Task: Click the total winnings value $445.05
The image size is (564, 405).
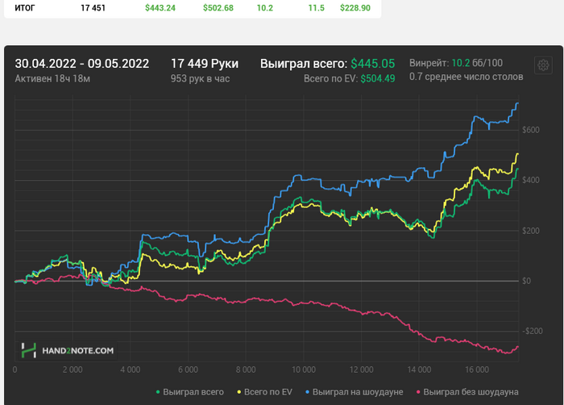Action: (372, 64)
